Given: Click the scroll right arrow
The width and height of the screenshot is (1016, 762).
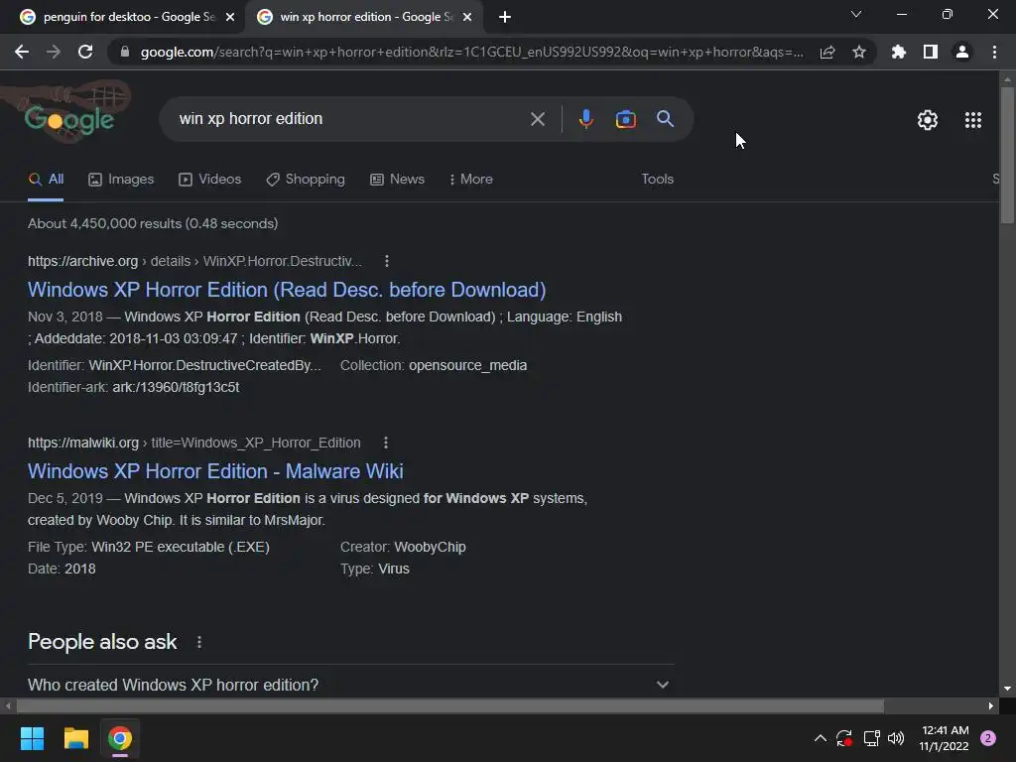Looking at the screenshot, I should pos(991,705).
